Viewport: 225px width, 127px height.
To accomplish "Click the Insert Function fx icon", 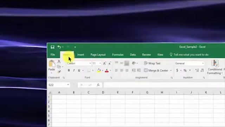I will coord(98,85).
